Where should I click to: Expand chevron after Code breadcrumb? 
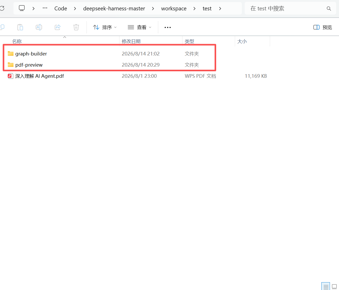pyautogui.click(x=75, y=9)
